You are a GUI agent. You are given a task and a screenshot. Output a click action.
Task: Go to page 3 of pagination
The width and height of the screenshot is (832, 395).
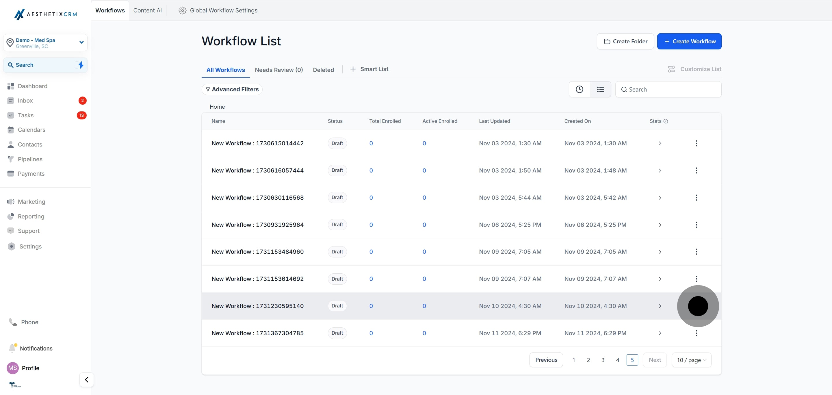tap(603, 360)
